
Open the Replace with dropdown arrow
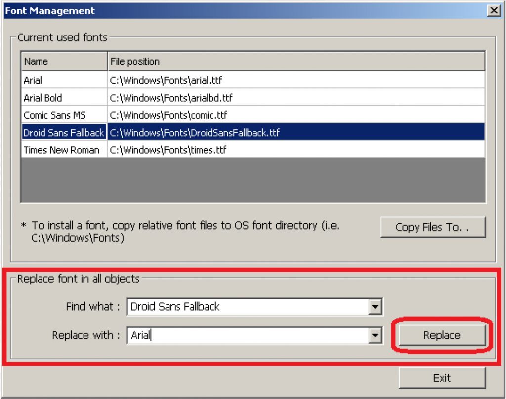tap(375, 335)
